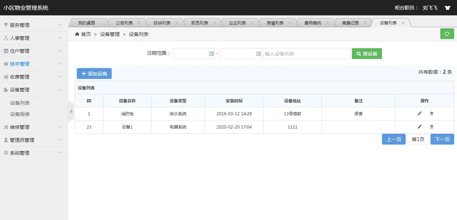Click the 系统管理 gear icon
This screenshot has width=457, height=220.
pos(6,153)
